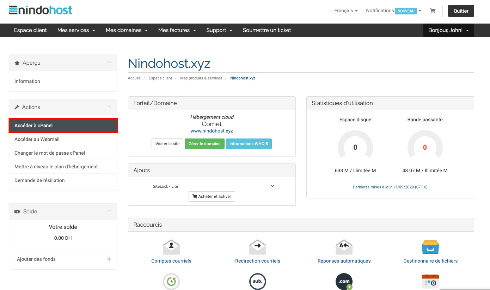490x290 pixels.
Task: Select Changer le mot de passe cPanel
Action: coord(63,153)
